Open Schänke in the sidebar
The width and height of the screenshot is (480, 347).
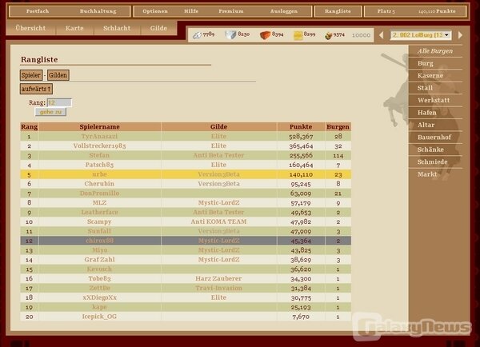tap(430, 150)
